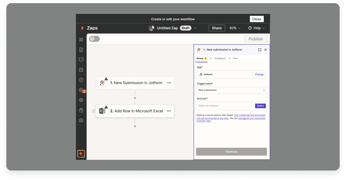The image size is (346, 180).
Task: Expand the Help menu dropdown
Action: point(256,28)
